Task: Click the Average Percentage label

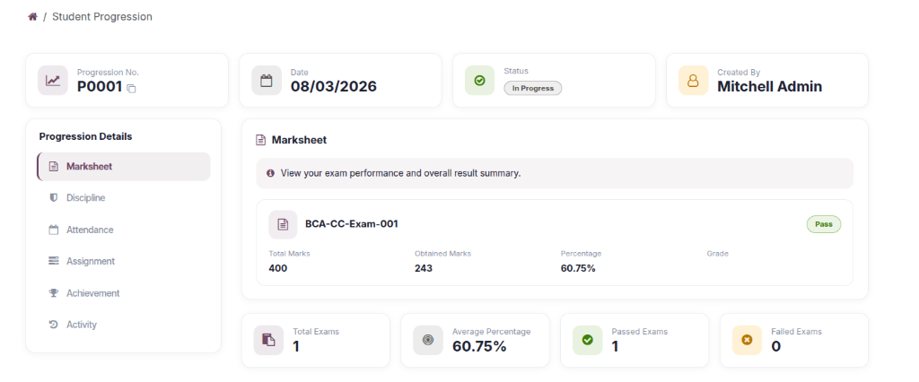Action: click(x=491, y=332)
